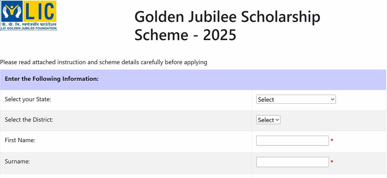Click the '2025' year in the heading
Screen dimensions: 387x178
[220, 35]
